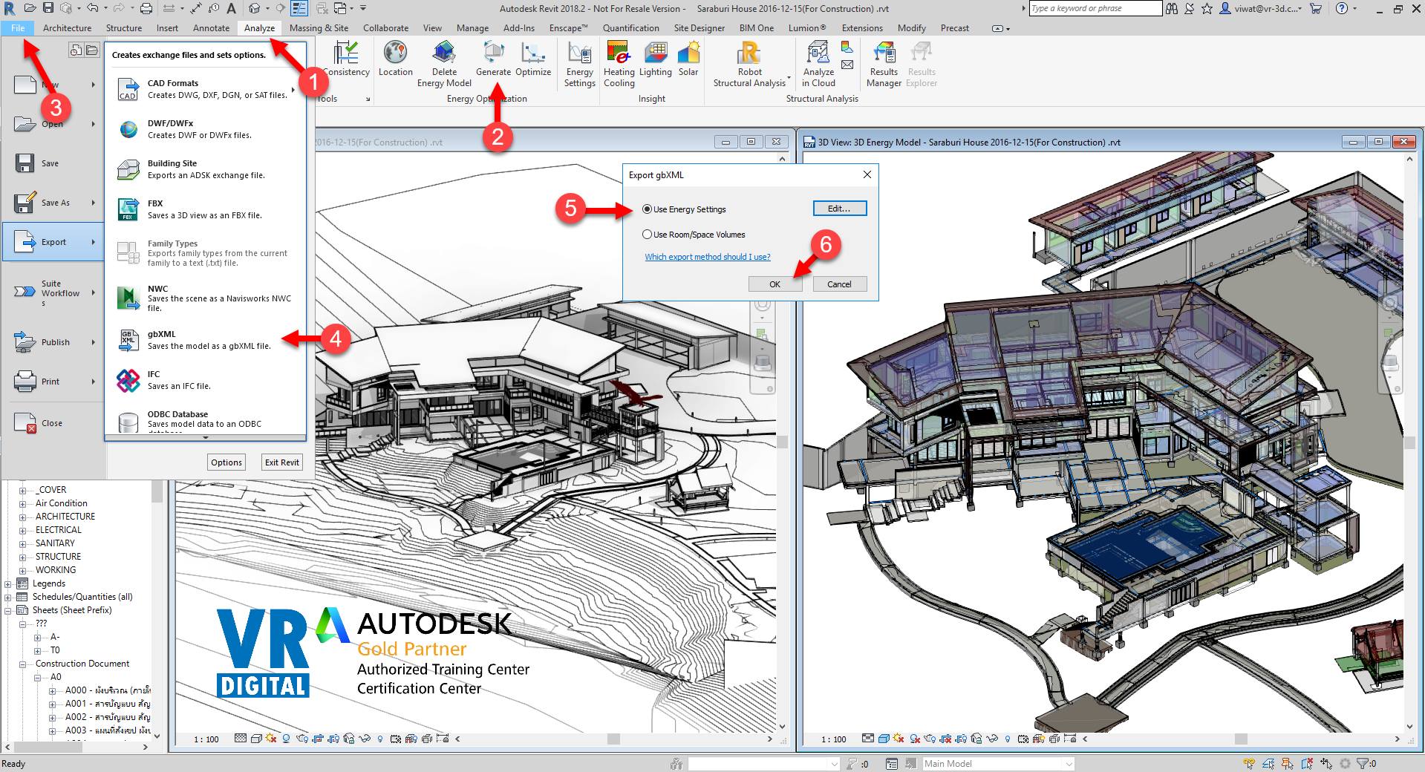Open the File tab
The width and height of the screenshot is (1425, 772).
pos(18,27)
